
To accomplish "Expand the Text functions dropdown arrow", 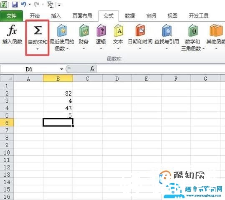I will tap(118, 48).
